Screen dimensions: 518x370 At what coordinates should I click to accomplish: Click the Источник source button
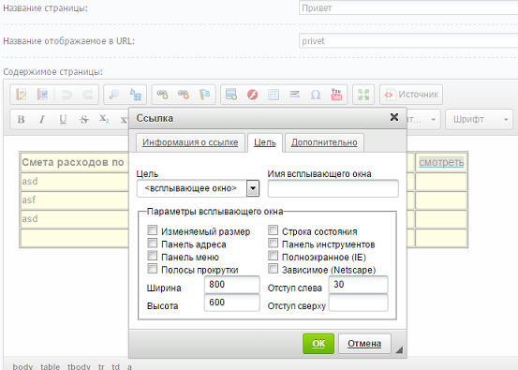[411, 95]
